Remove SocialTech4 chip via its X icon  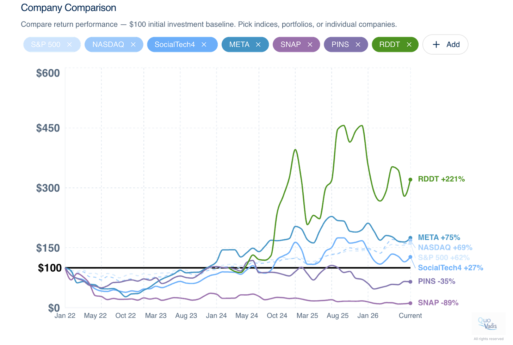click(x=204, y=45)
